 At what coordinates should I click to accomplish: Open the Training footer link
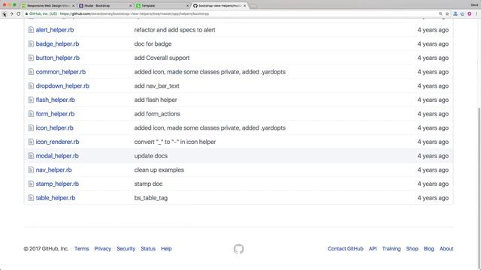[392, 248]
